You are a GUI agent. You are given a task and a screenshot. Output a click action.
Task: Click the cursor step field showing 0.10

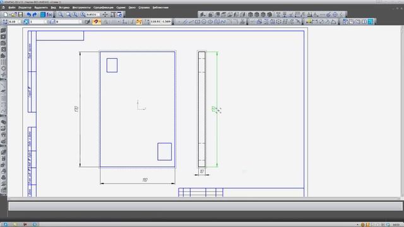[x=13, y=22]
